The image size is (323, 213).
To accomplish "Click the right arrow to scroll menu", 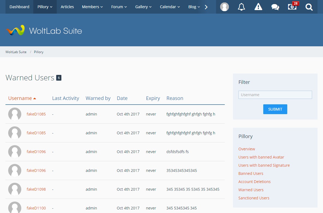I will tap(206, 7).
